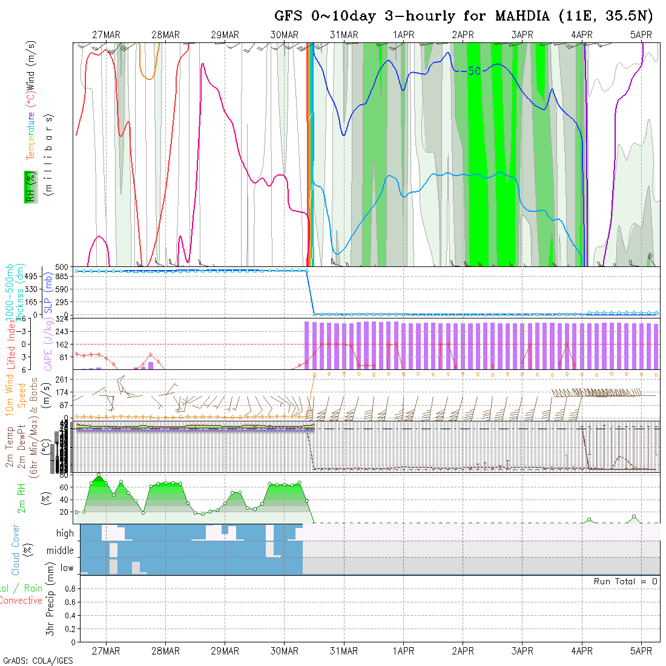Select the low cloud cover row label
Viewport: 666px width, 666px height.
point(67,567)
